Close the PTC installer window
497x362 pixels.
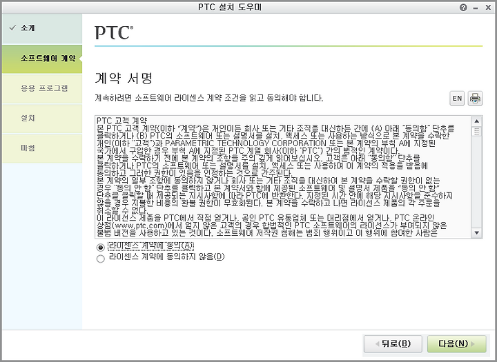click(x=488, y=8)
